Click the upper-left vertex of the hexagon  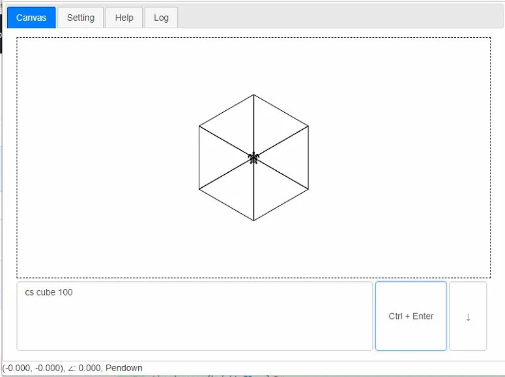click(199, 126)
